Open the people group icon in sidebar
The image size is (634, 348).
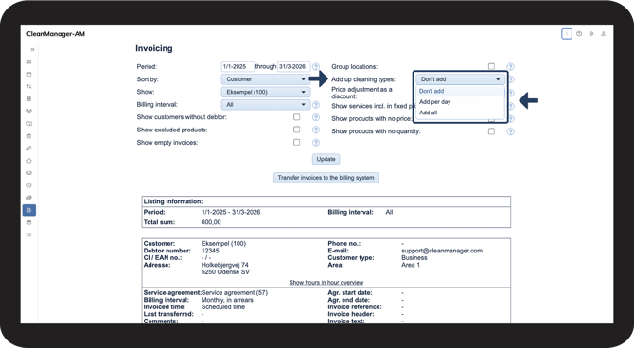point(29,112)
